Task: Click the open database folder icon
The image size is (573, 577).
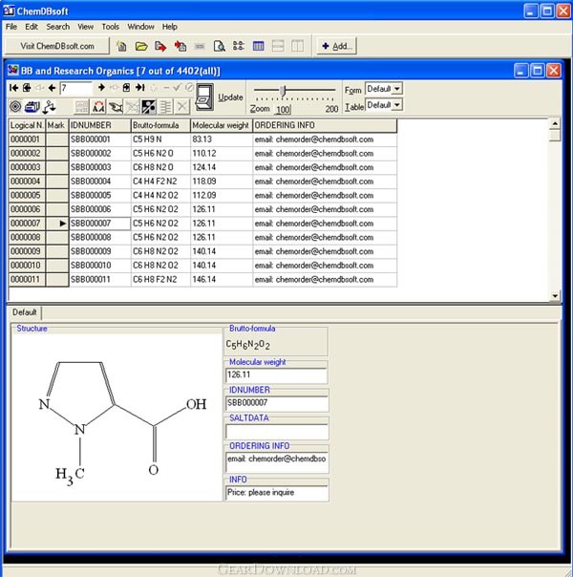Action: pyautogui.click(x=141, y=46)
